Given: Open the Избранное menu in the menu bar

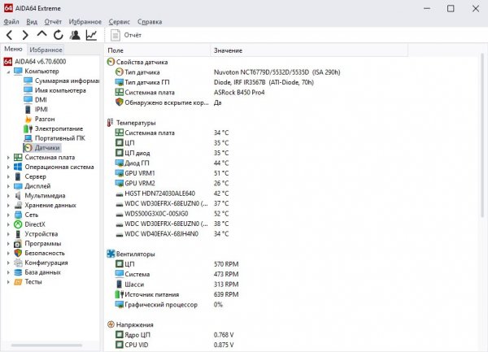Looking at the screenshot, I should 85,22.
